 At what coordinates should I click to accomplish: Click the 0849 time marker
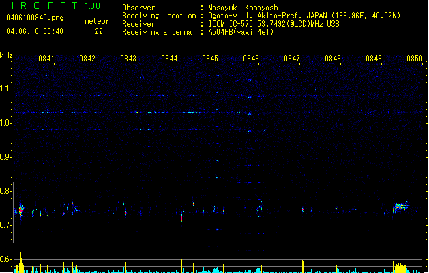coord(374,58)
